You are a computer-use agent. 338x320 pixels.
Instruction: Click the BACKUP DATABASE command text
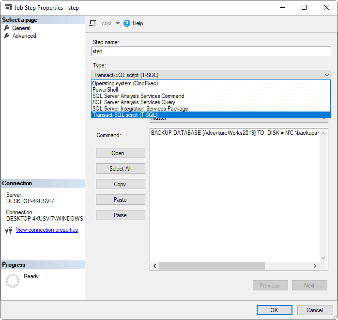click(x=235, y=133)
